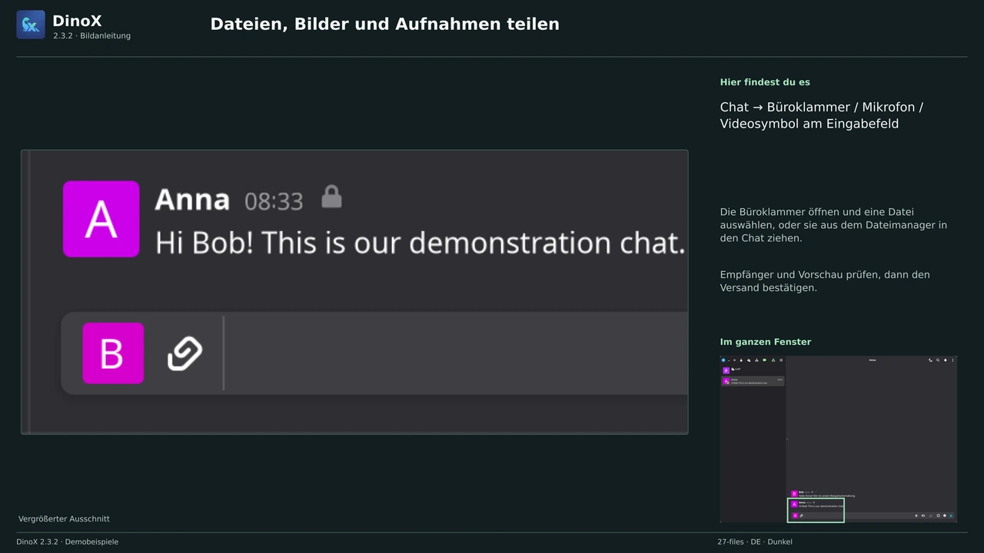Click the phone call icon in the thumbnail header

[930, 360]
